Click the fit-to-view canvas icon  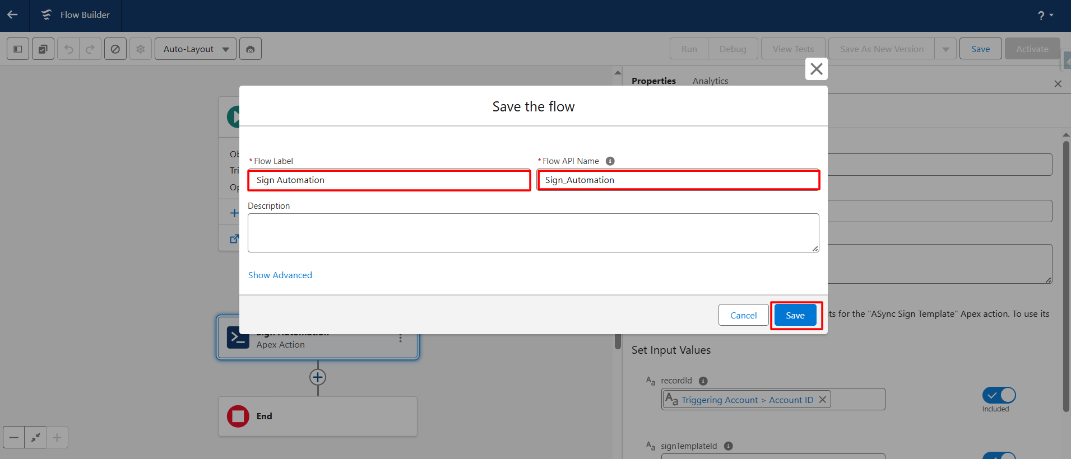click(x=35, y=437)
